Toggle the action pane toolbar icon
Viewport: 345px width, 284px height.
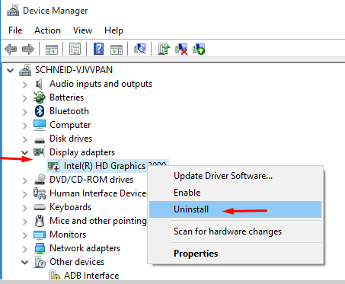click(117, 49)
